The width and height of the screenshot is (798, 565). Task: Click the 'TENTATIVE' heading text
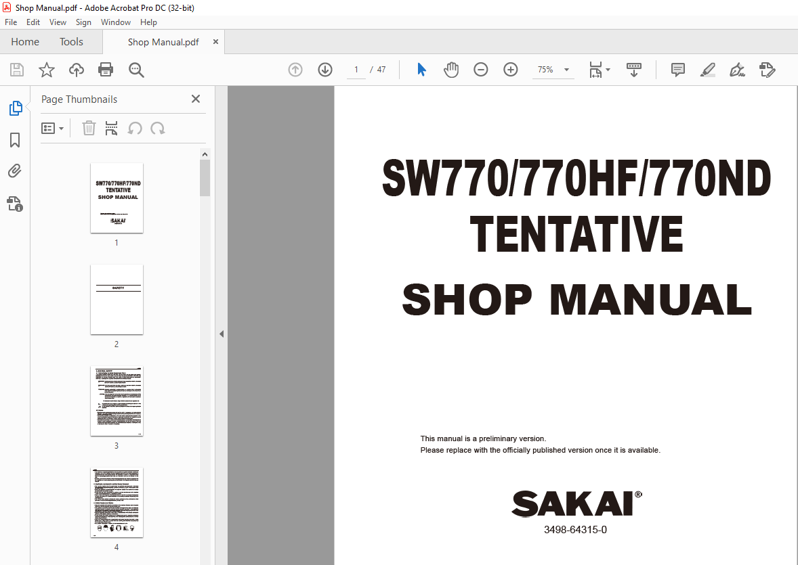pyautogui.click(x=576, y=234)
